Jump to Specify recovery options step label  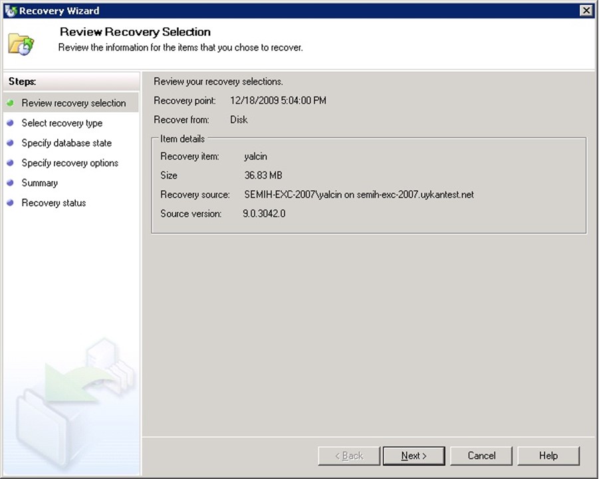coord(70,163)
